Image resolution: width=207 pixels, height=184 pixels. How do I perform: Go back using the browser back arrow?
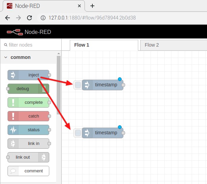point(8,18)
